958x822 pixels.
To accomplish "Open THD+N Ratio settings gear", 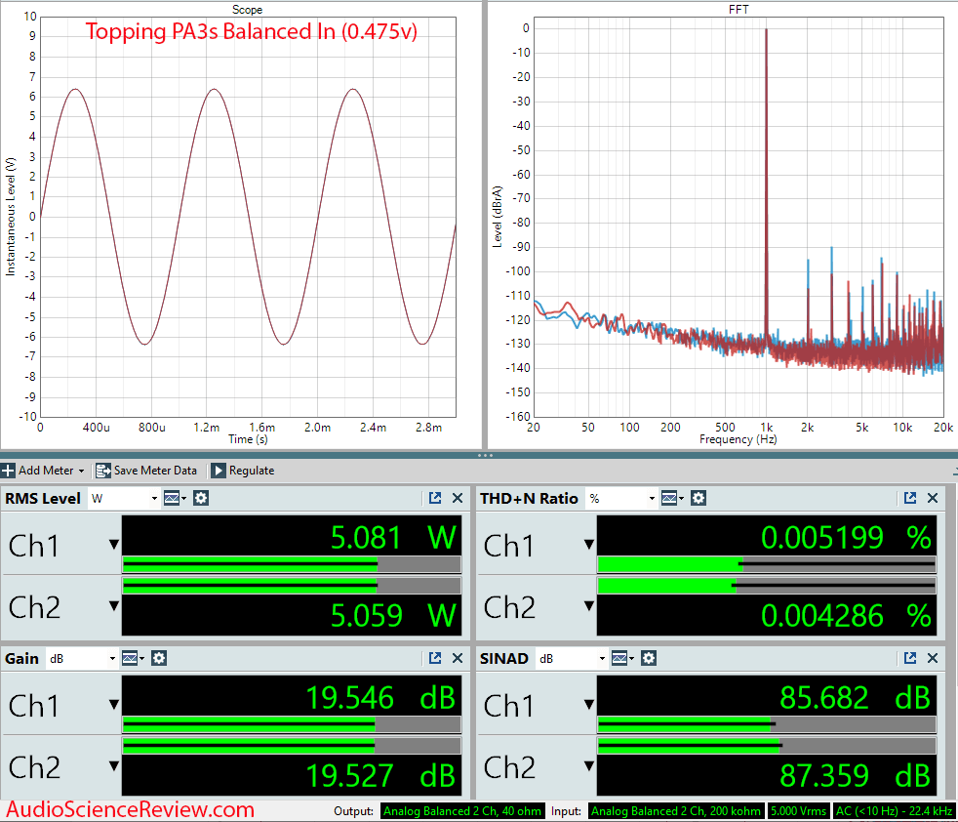I will tap(699, 499).
